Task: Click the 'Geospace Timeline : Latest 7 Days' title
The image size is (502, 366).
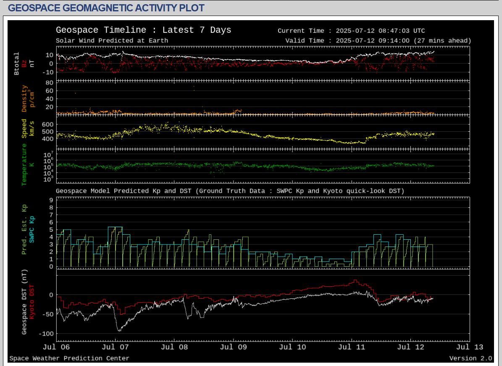Action: (143, 30)
